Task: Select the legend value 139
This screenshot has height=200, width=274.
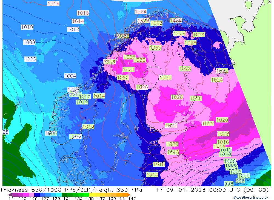Action: pos(112,198)
